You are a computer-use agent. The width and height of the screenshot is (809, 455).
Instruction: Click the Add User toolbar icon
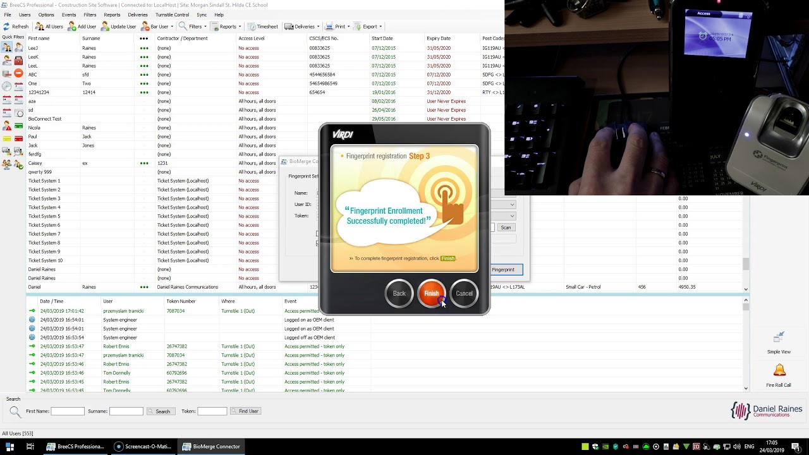pos(72,27)
